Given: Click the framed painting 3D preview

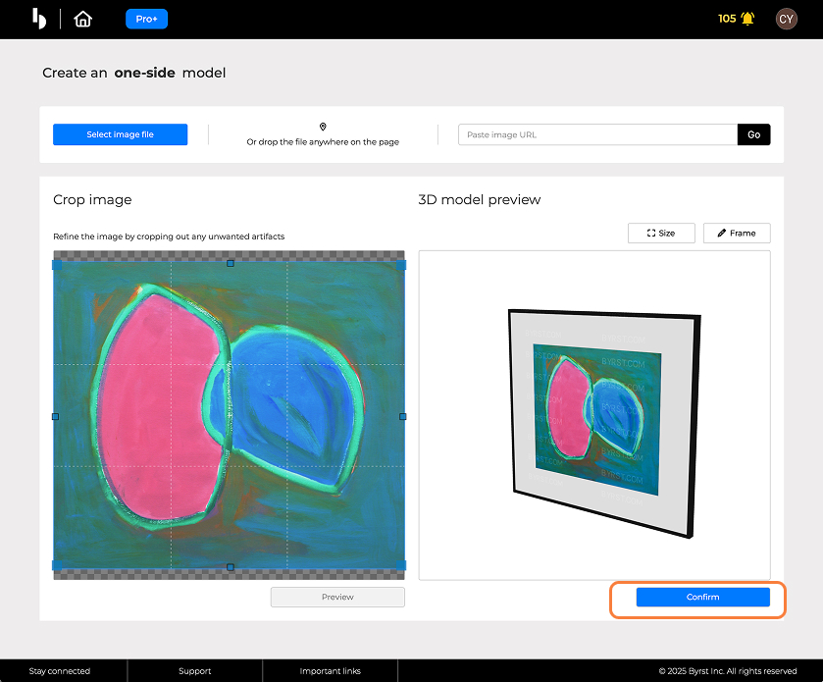Looking at the screenshot, I should point(604,423).
